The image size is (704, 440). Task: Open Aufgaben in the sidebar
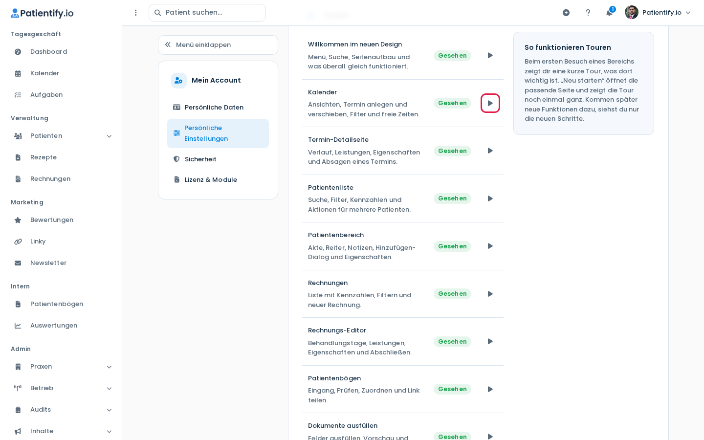click(61, 95)
